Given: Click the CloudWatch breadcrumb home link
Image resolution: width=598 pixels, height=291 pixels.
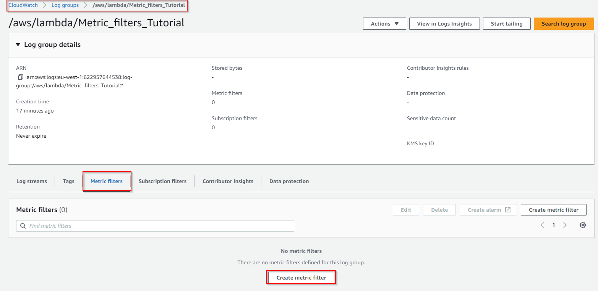Looking at the screenshot, I should pos(23,5).
